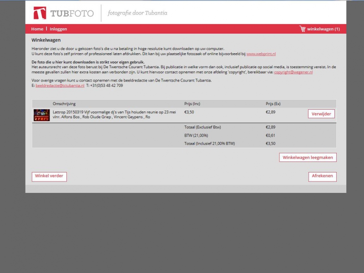Click the TUBFOTO wordmark text
The height and width of the screenshot is (273, 364).
coord(72,14)
